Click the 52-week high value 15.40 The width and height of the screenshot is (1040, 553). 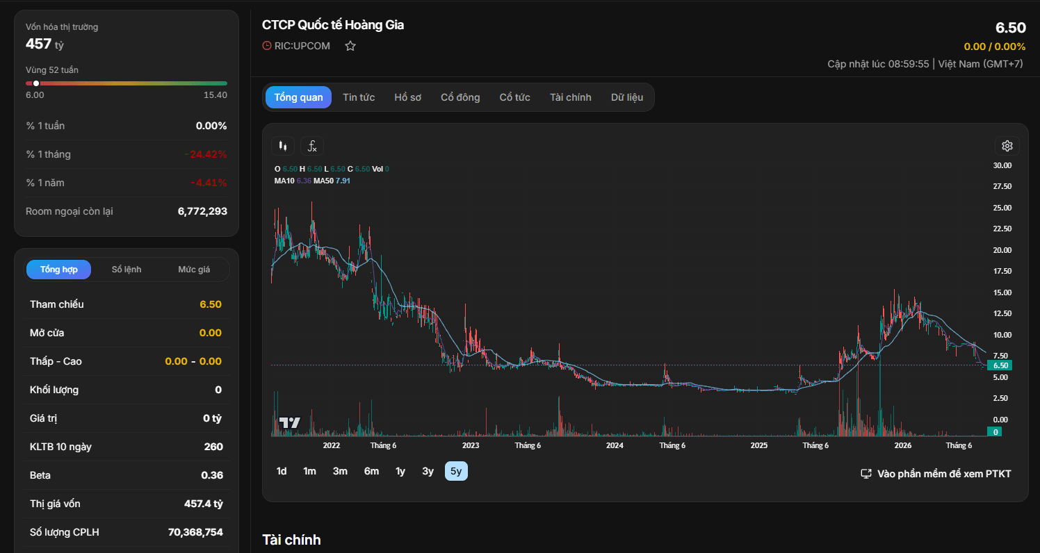click(216, 95)
